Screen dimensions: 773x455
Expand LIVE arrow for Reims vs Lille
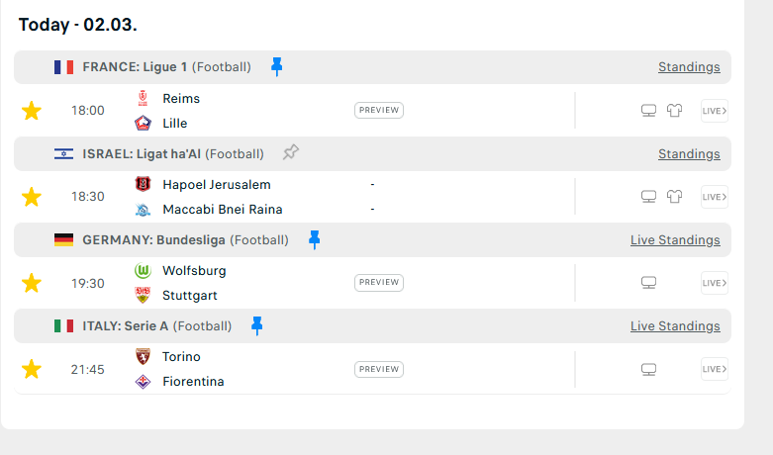(715, 111)
